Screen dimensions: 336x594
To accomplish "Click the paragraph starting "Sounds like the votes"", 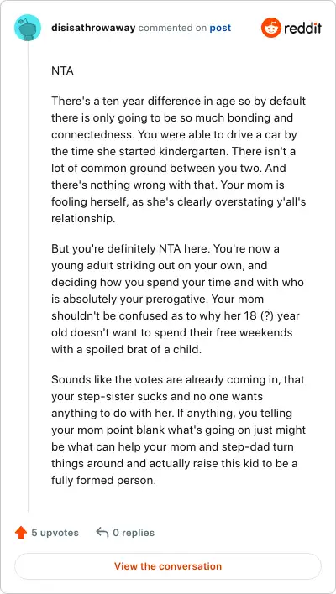I will pos(178,430).
